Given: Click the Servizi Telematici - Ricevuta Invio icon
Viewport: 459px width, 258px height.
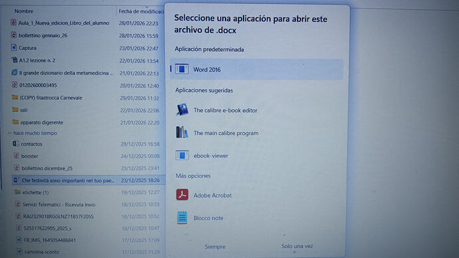Looking at the screenshot, I should [x=18, y=204].
